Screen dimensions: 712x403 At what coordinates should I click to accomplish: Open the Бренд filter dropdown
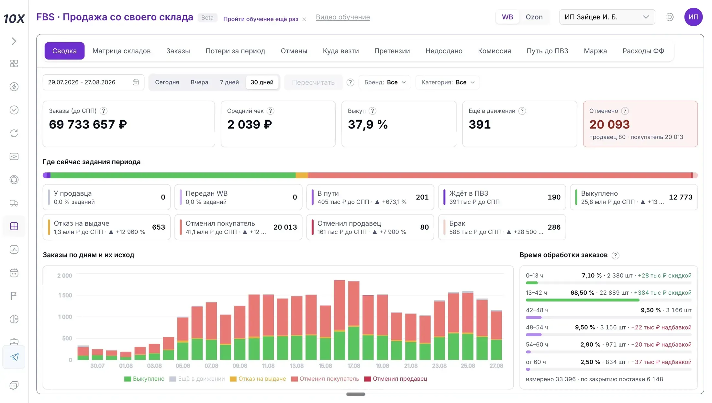385,82
